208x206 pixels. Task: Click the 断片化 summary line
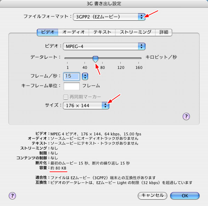pos(90,163)
